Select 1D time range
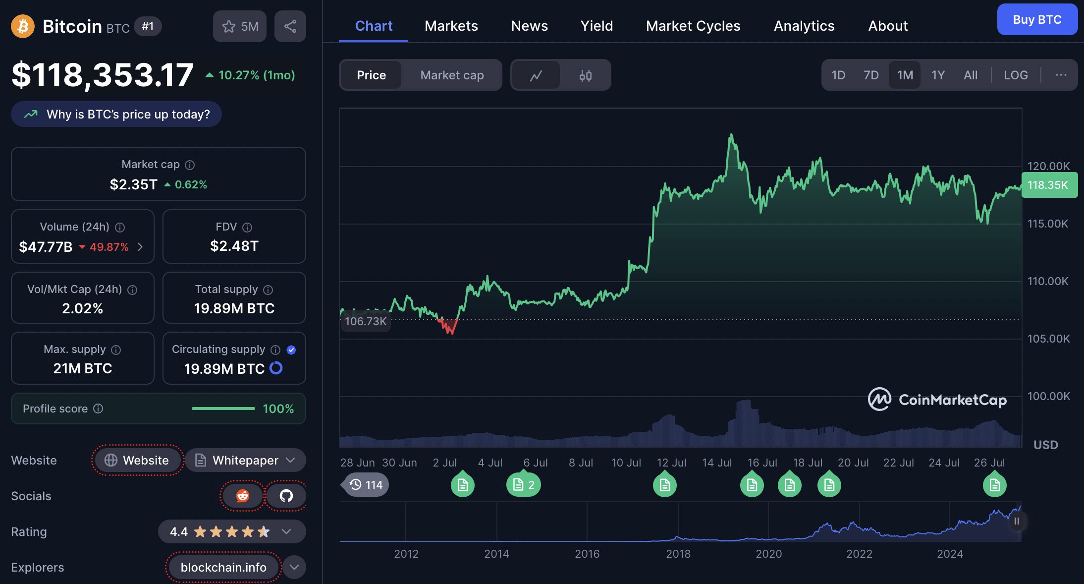 (x=838, y=75)
